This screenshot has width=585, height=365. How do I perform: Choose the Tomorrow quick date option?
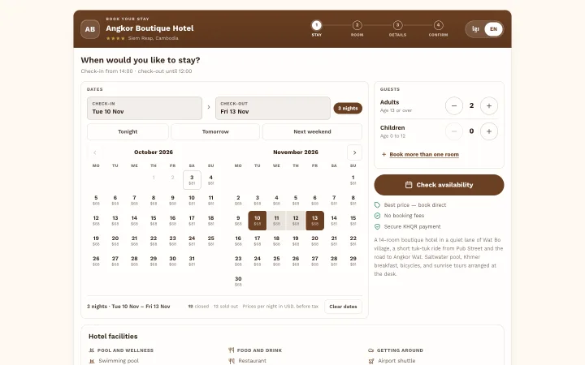coord(215,132)
